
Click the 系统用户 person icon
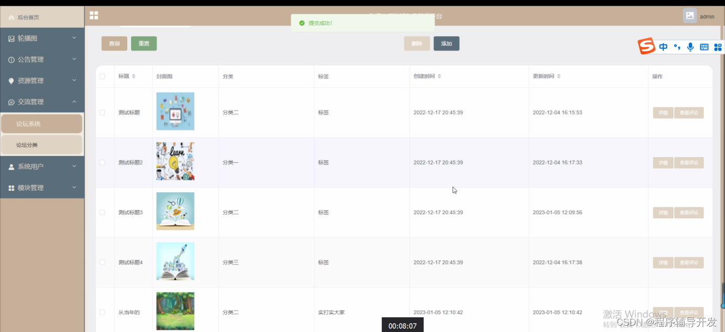pyautogui.click(x=12, y=167)
